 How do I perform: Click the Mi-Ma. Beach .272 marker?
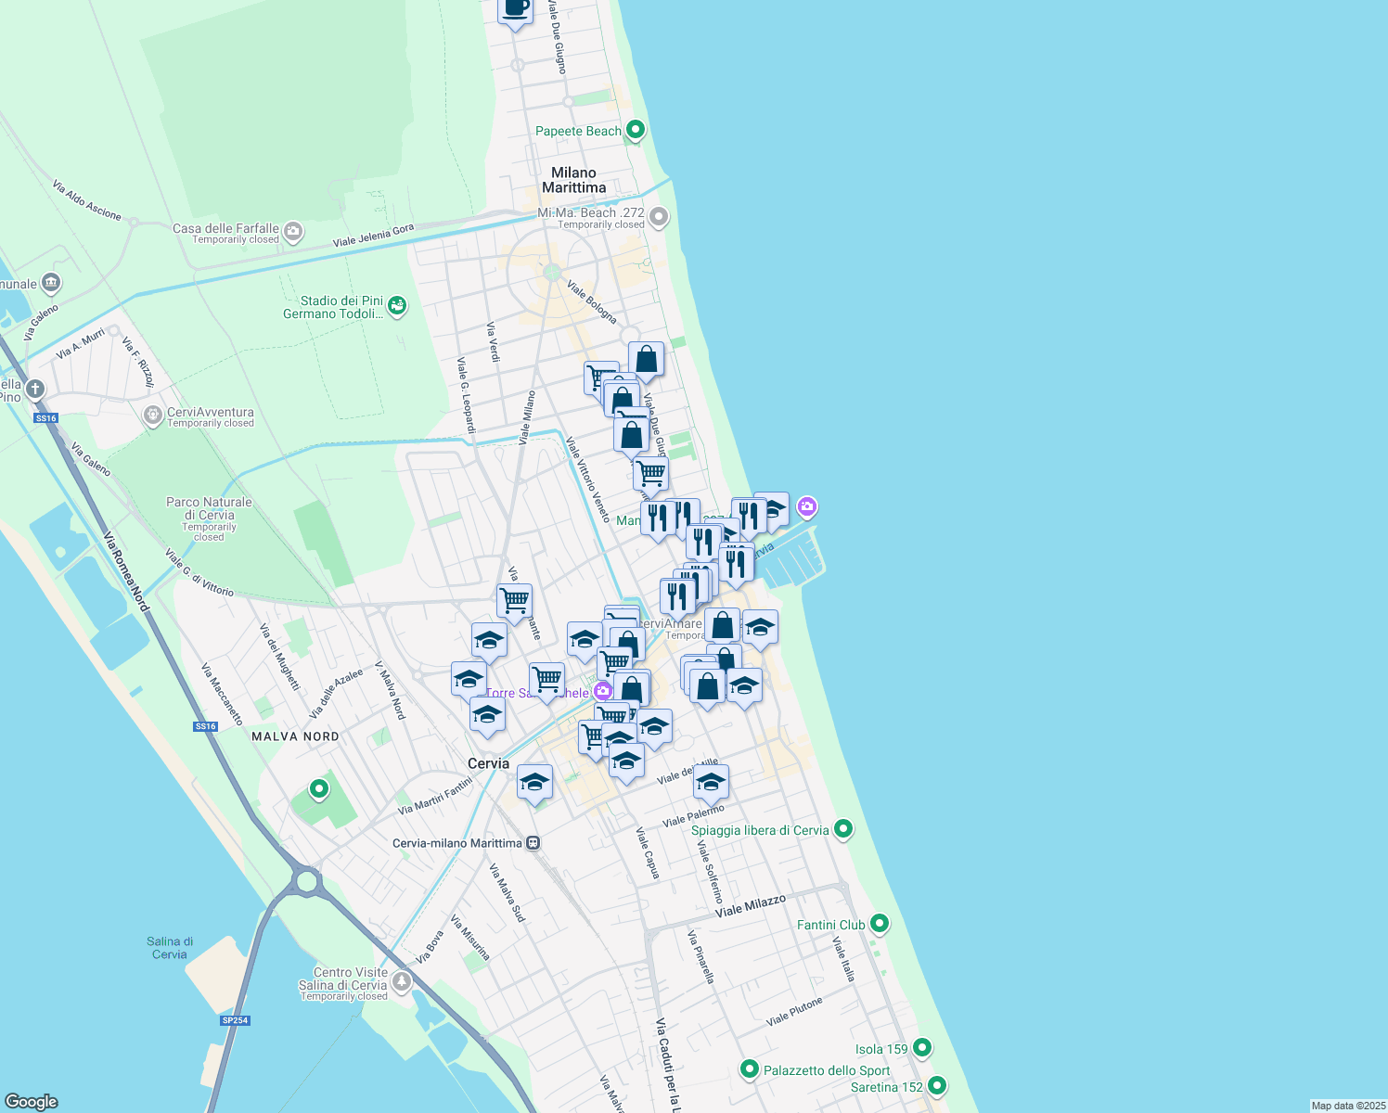coord(657,216)
